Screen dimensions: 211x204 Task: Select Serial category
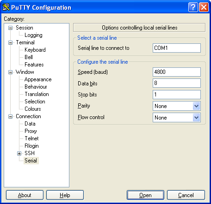pyautogui.click(x=31, y=161)
